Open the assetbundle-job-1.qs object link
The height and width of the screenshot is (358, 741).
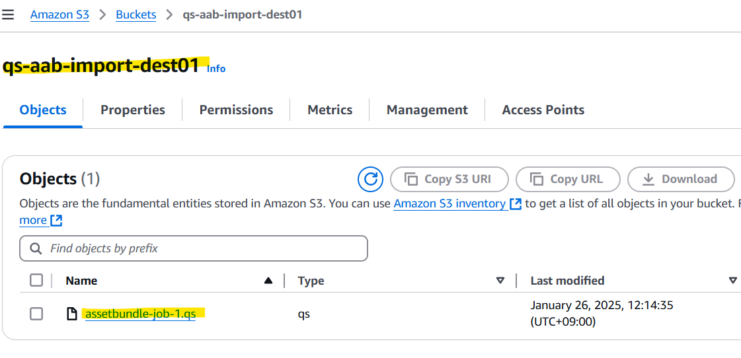[140, 314]
